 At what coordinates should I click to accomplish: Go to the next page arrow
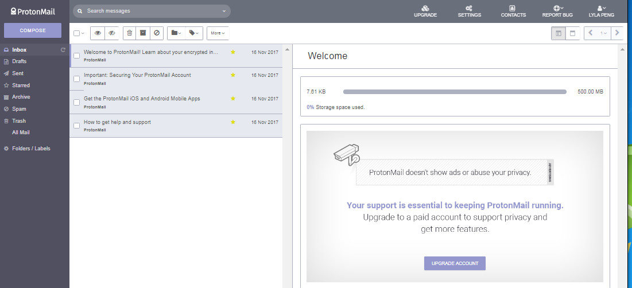tap(617, 33)
